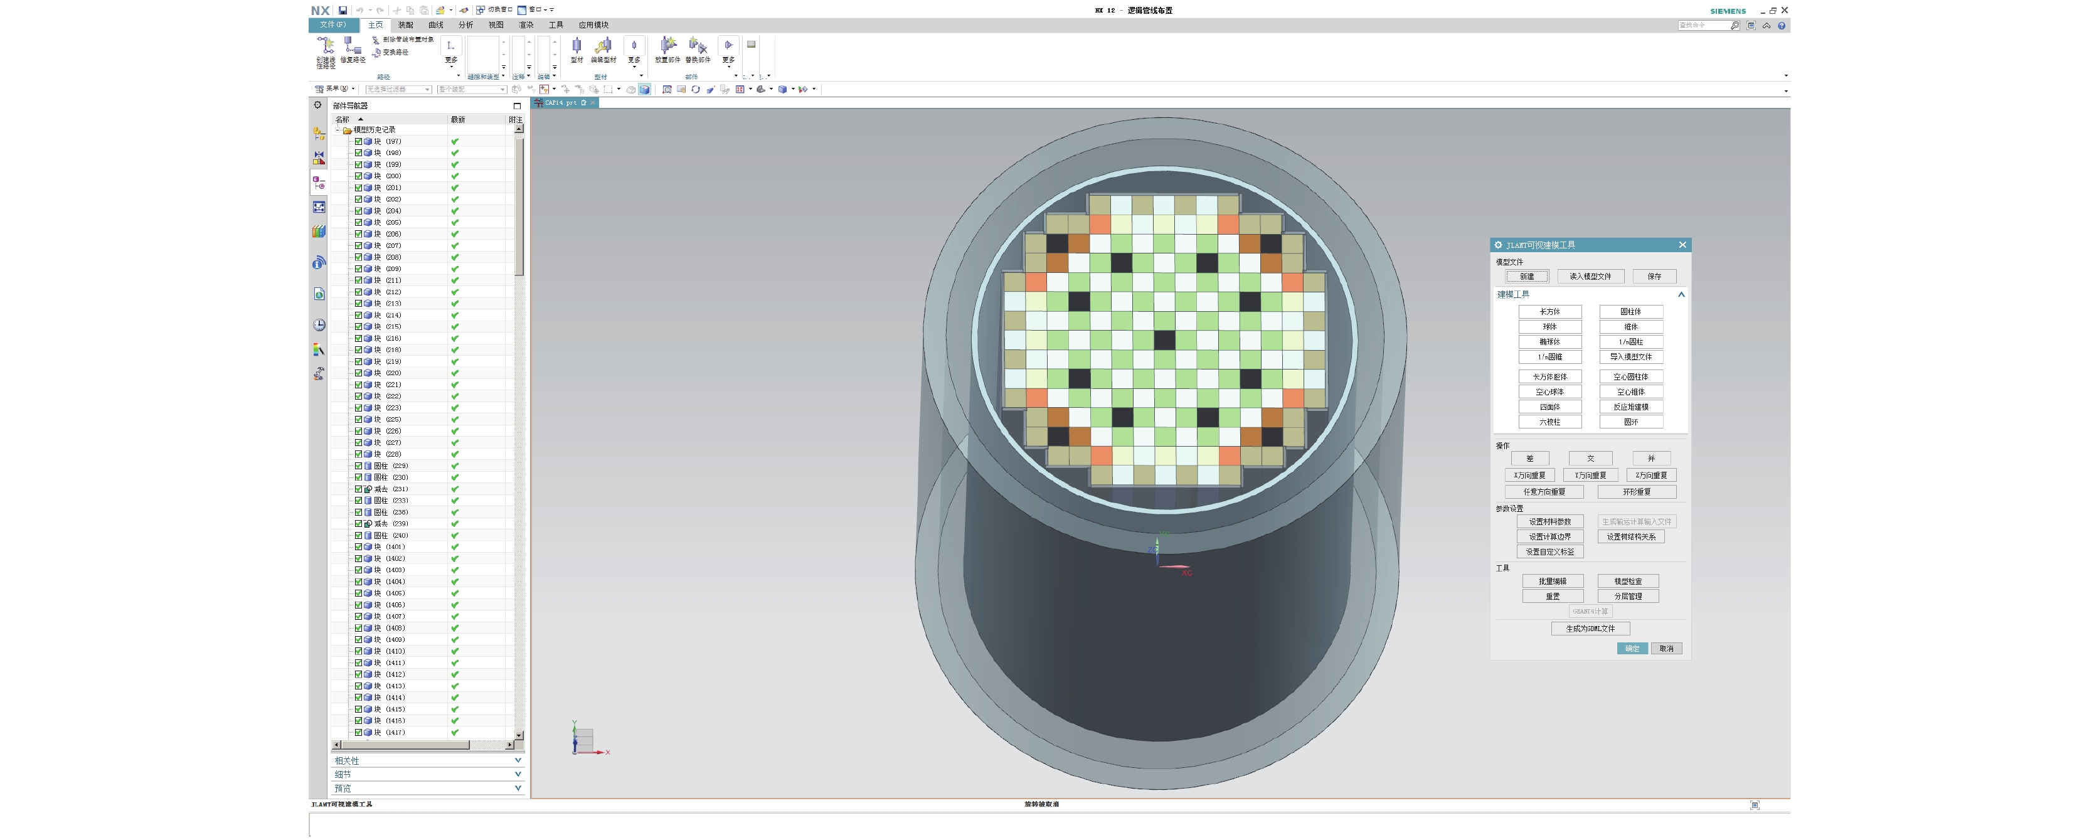Click the highlighted see-through cube icon
Image resolution: width=2099 pixels, height=840 pixels.
click(644, 90)
